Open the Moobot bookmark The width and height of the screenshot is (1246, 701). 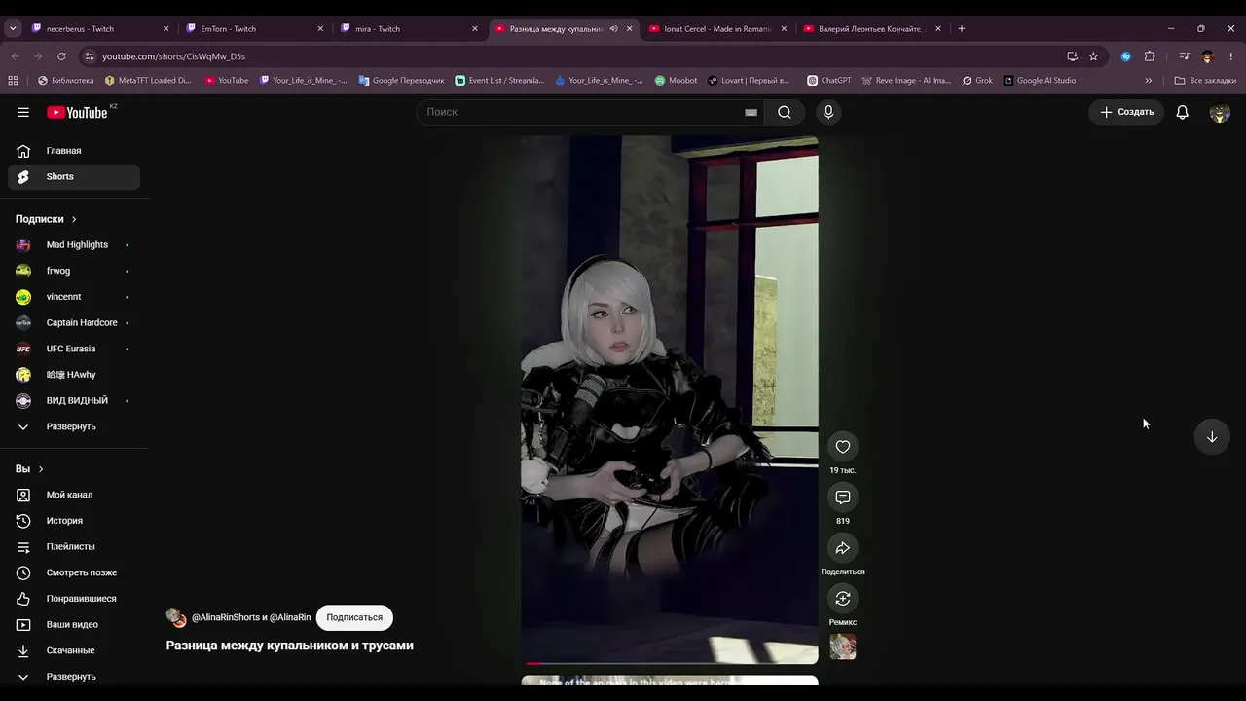click(x=676, y=81)
